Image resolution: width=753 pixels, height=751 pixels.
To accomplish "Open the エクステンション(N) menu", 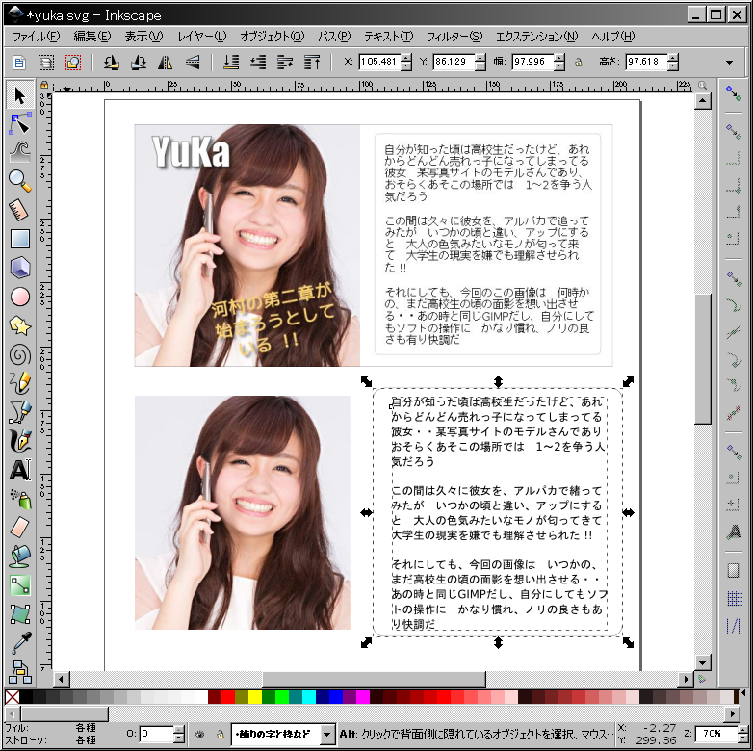I will tap(537, 37).
